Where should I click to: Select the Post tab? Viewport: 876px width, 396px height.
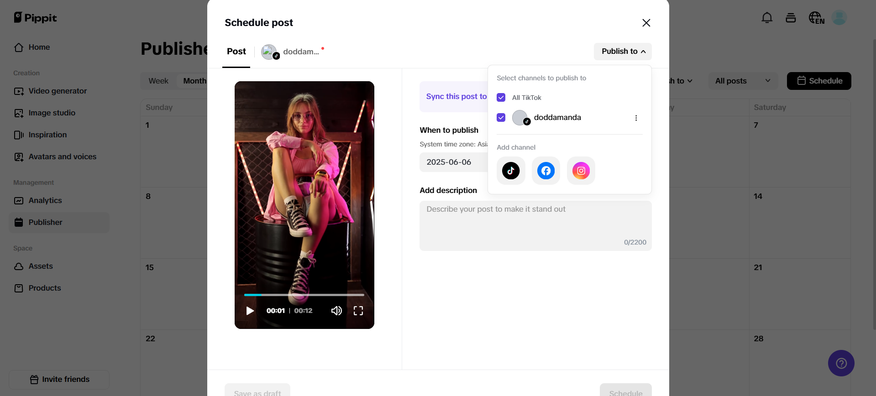236,52
